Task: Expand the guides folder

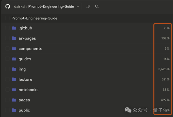Action: (25, 59)
